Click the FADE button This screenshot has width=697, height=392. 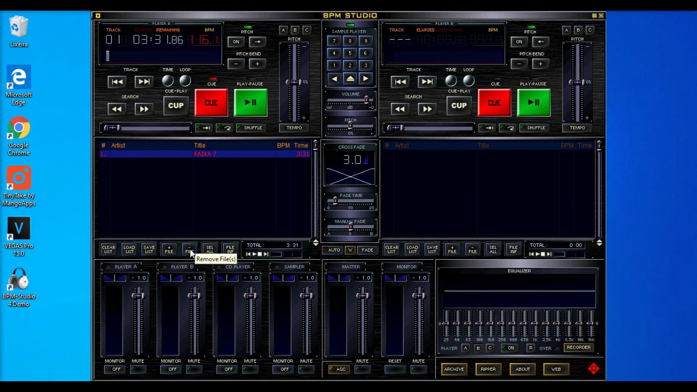pos(368,250)
